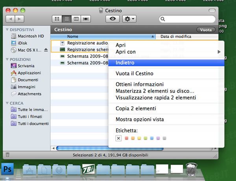
Task: Apply the yellow label color
Action: (139, 138)
